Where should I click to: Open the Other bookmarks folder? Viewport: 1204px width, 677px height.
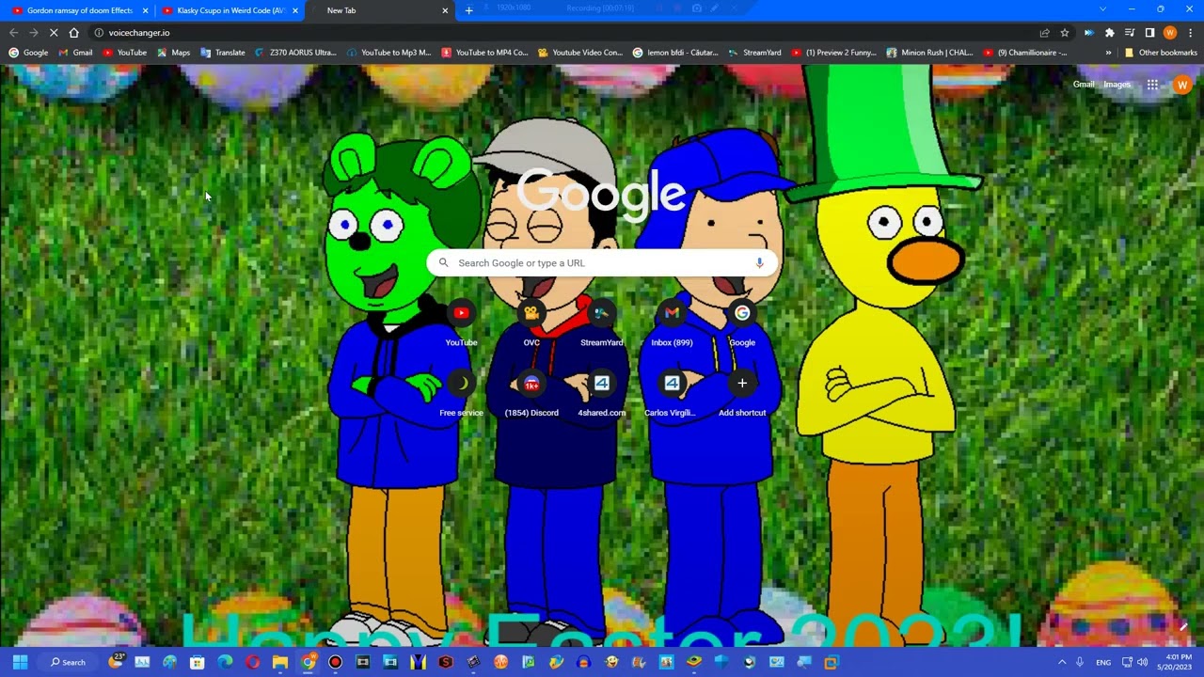pos(1161,53)
